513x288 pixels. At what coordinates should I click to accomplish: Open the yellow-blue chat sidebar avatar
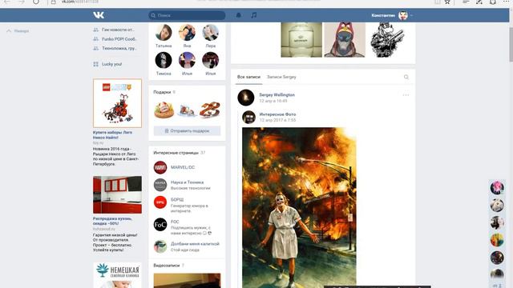pos(497,240)
